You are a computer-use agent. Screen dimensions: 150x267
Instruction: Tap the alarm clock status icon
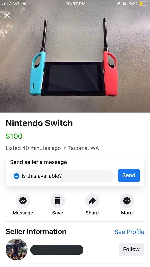coord(125,4)
